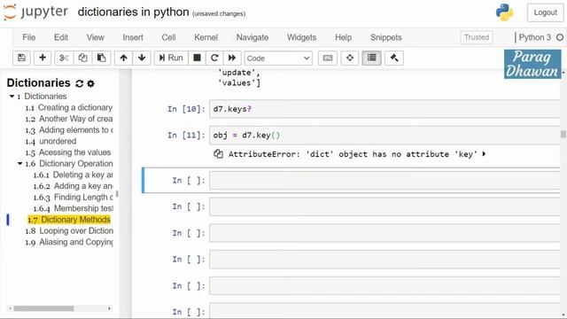Paste cells below icon
Viewport: 567px width, 319px height.
[x=101, y=58]
